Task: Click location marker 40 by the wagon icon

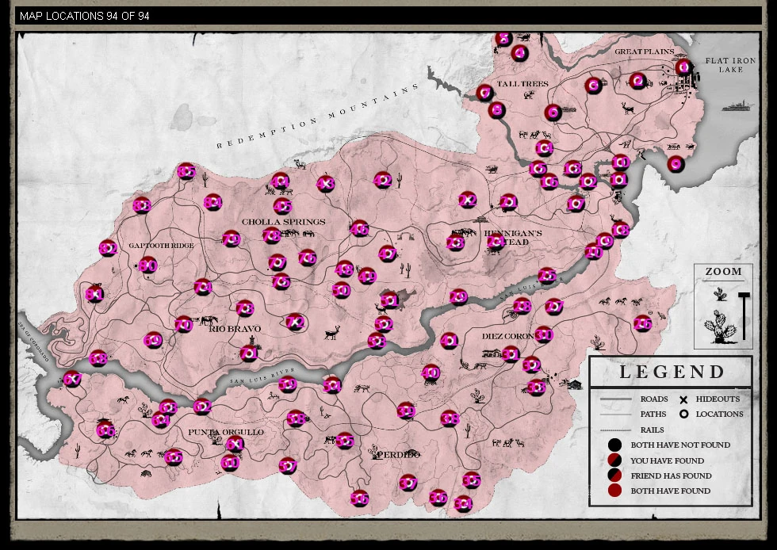Action: pyautogui.click(x=431, y=372)
